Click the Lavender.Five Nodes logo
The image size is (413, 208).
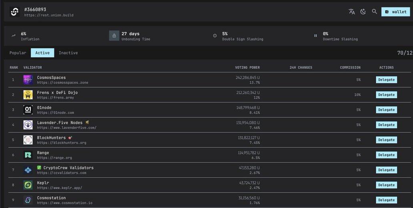pyautogui.click(x=28, y=125)
